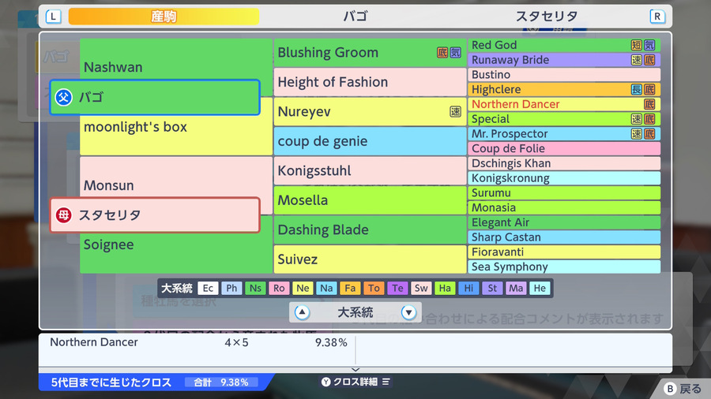Select Monasia entry
Image resolution: width=711 pixels, height=399 pixels.
click(x=564, y=207)
